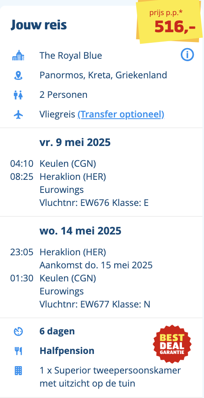Image resolution: width=204 pixels, height=398 pixels.
Task: Click the fork and knife Halfpension icon
Action: [18, 351]
